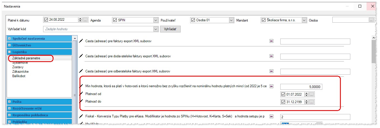Click arrow icon next to Min hodnota row
This screenshot has height=128, width=380.
[x=271, y=87]
